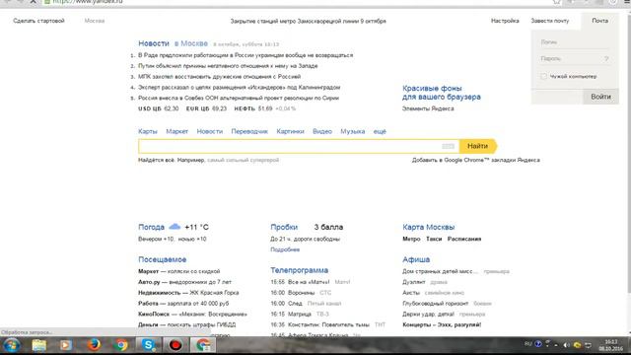Viewport: 631px width, 355px height.
Task: Open the 'Карта Москвы' heading
Action: tap(429, 227)
